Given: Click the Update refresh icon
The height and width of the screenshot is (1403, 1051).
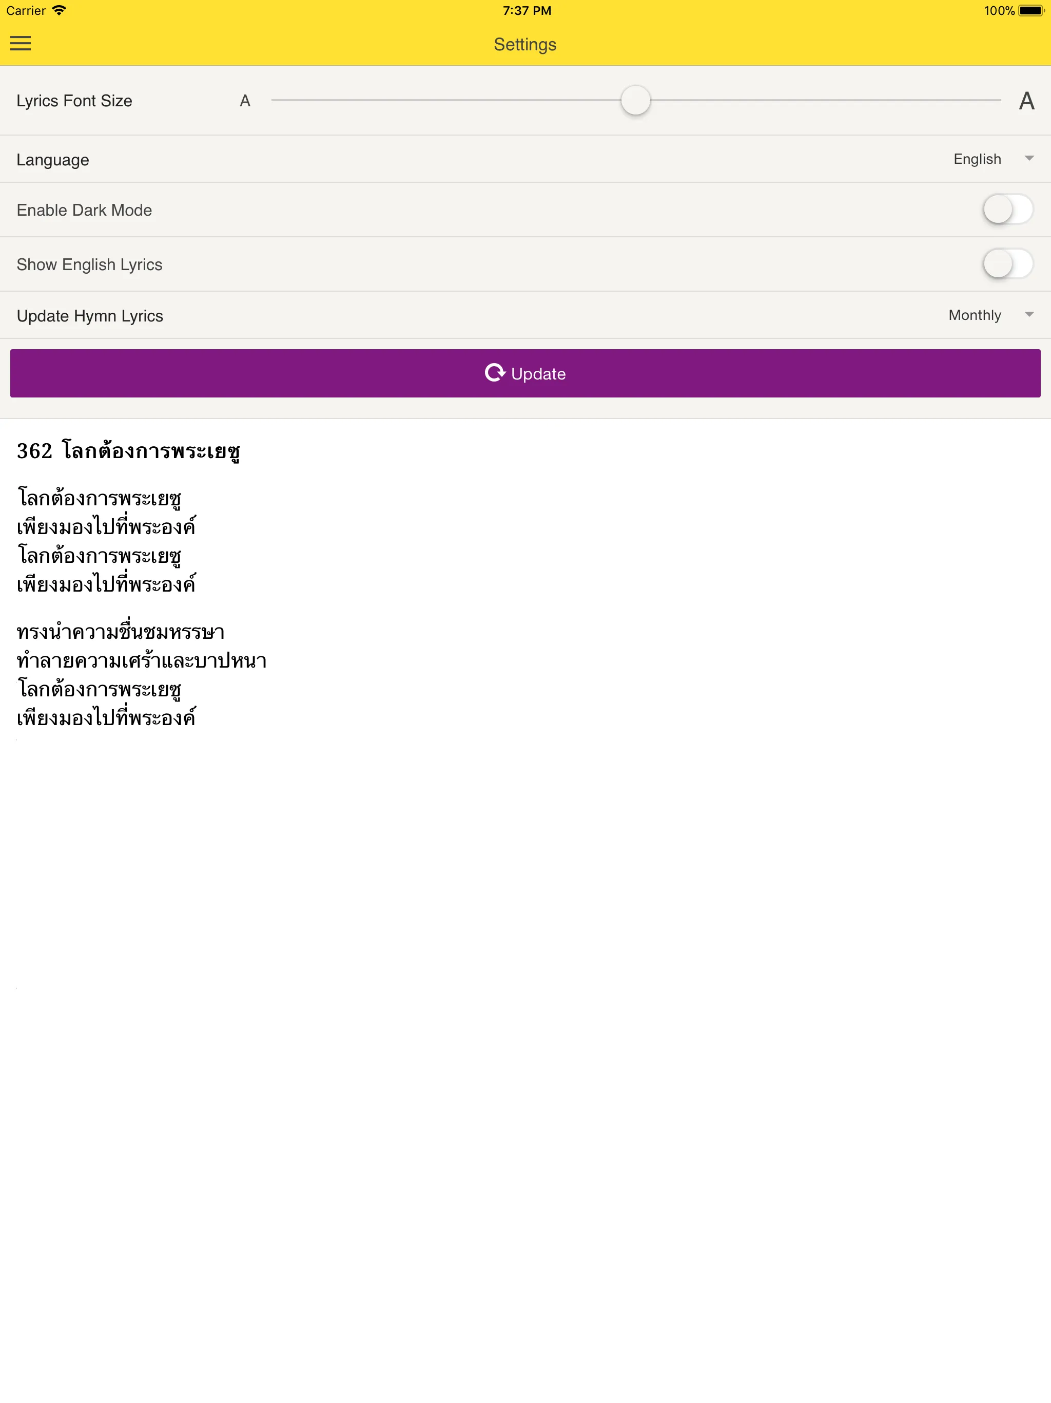Looking at the screenshot, I should click(x=494, y=372).
